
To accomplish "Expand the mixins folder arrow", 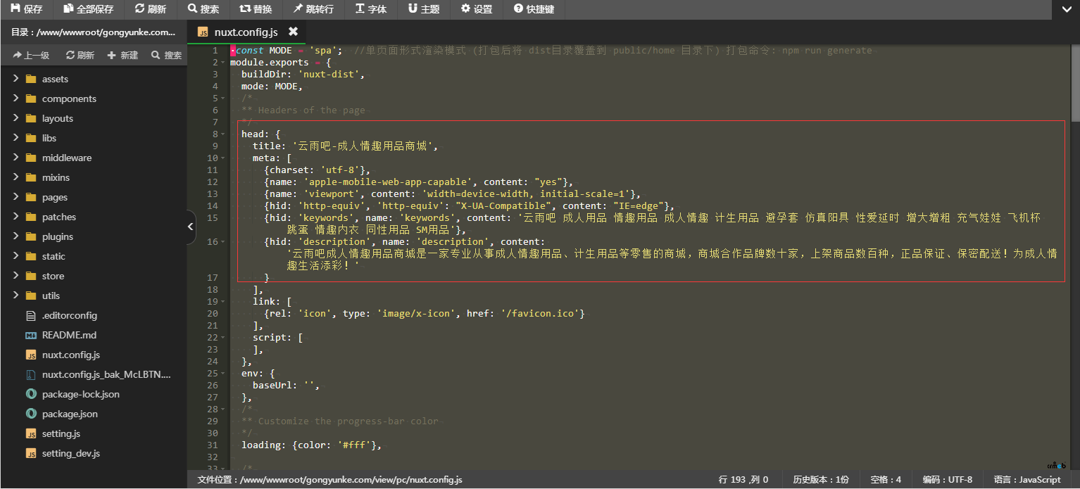I will (x=15, y=177).
